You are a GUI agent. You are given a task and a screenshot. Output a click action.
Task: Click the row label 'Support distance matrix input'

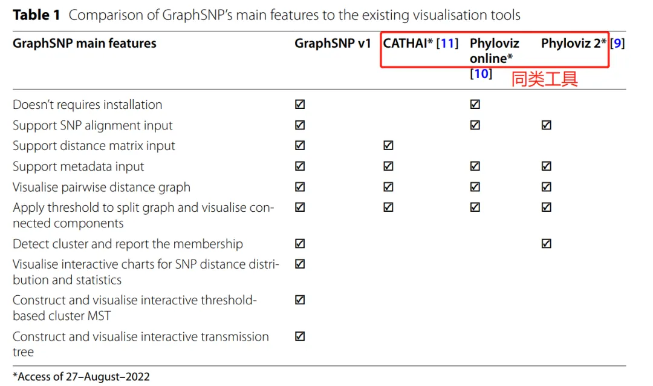coord(94,146)
